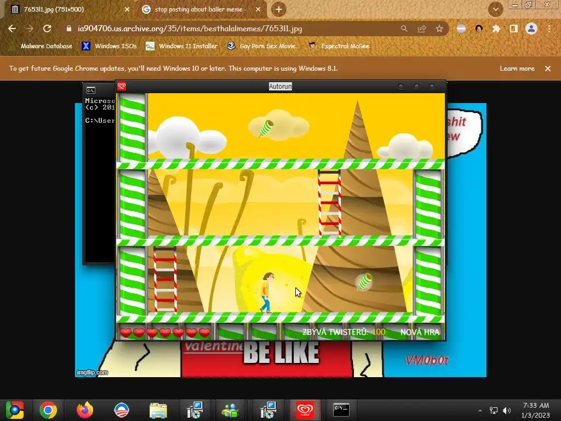This screenshot has height=421, width=561.
Task: Reload the current page
Action: pos(47,29)
